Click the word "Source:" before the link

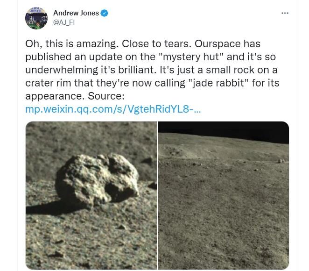tap(106, 96)
